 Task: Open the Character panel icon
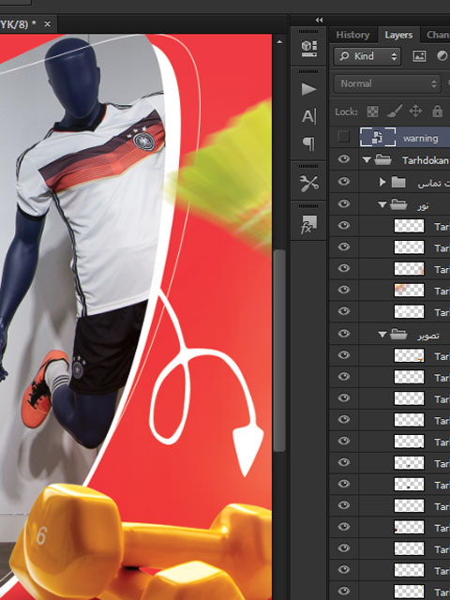(x=308, y=116)
